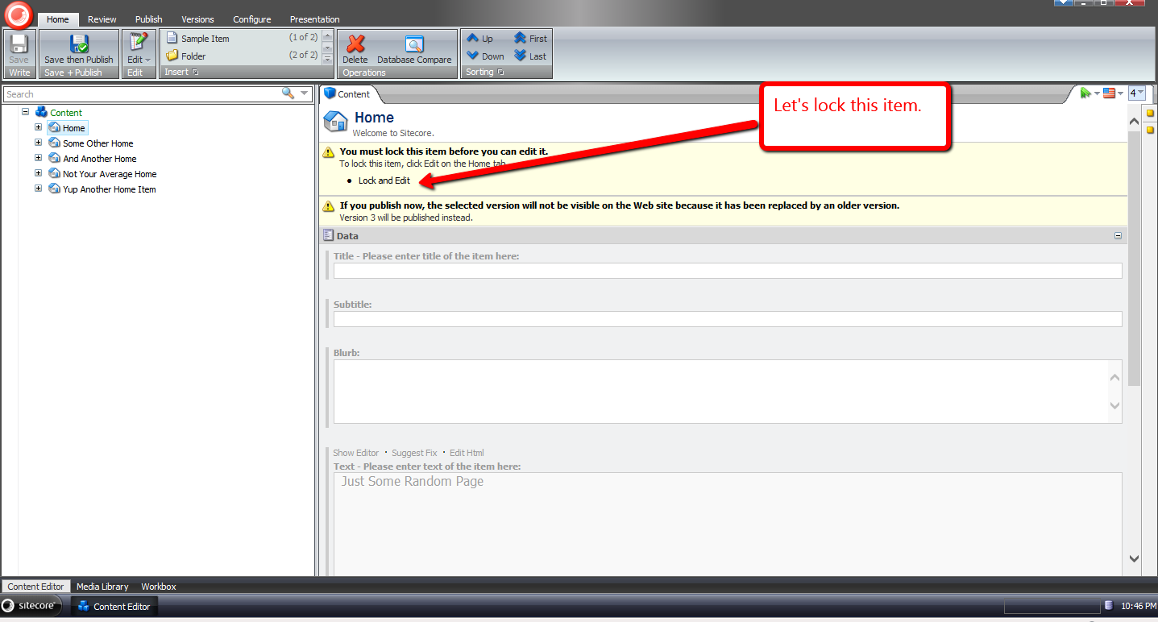The image size is (1158, 622).
Task: Expand Some Other Home node
Action: pyautogui.click(x=38, y=143)
